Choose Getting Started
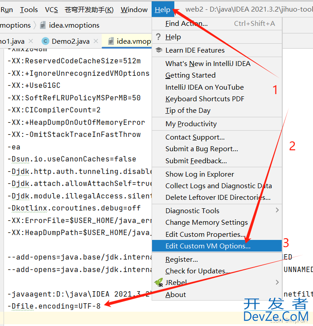This screenshot has height=326, width=313. [217, 75]
